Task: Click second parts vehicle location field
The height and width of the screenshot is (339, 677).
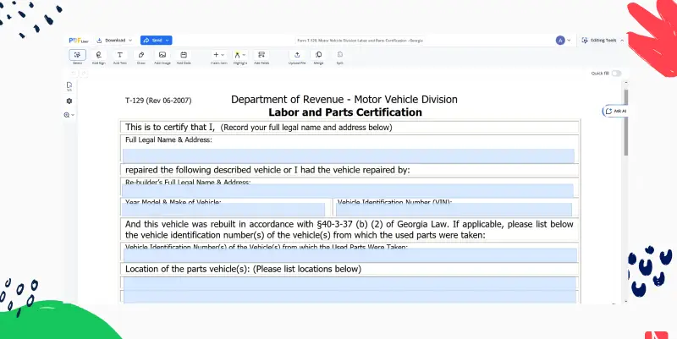Action: (350, 298)
